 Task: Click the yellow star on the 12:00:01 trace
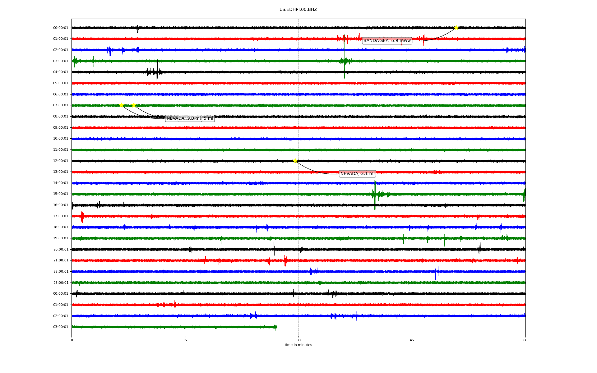[x=295, y=161]
